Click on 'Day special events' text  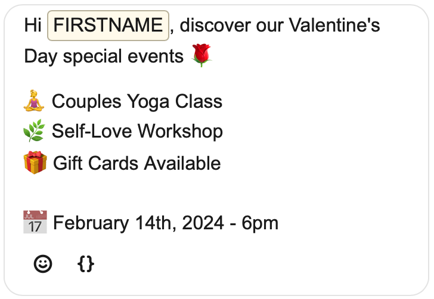tap(104, 57)
